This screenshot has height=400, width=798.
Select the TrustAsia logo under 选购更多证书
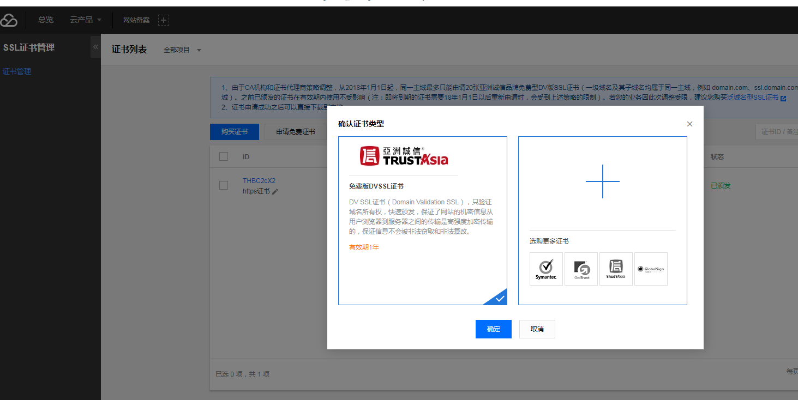tap(616, 269)
